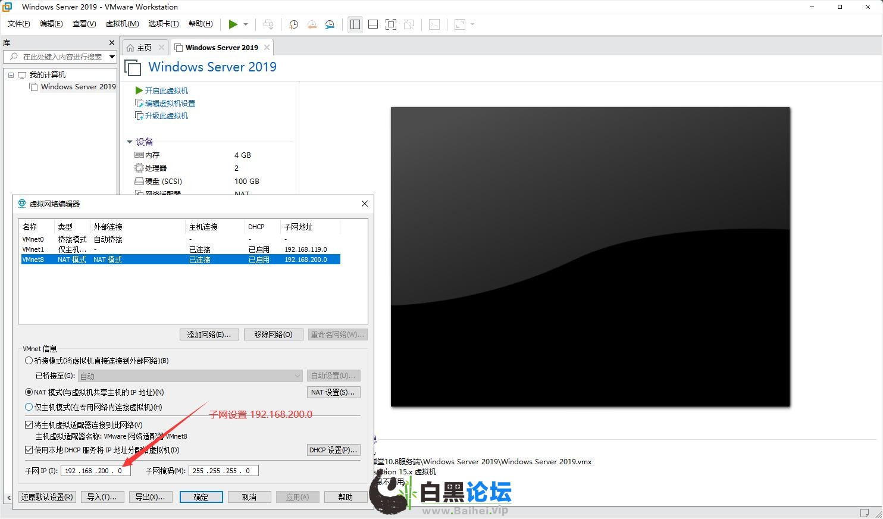Click the 导入(T)... button
The height and width of the screenshot is (519, 883).
[102, 497]
